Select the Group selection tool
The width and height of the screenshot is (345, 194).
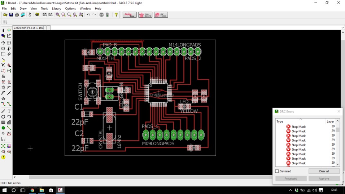tap(3, 54)
